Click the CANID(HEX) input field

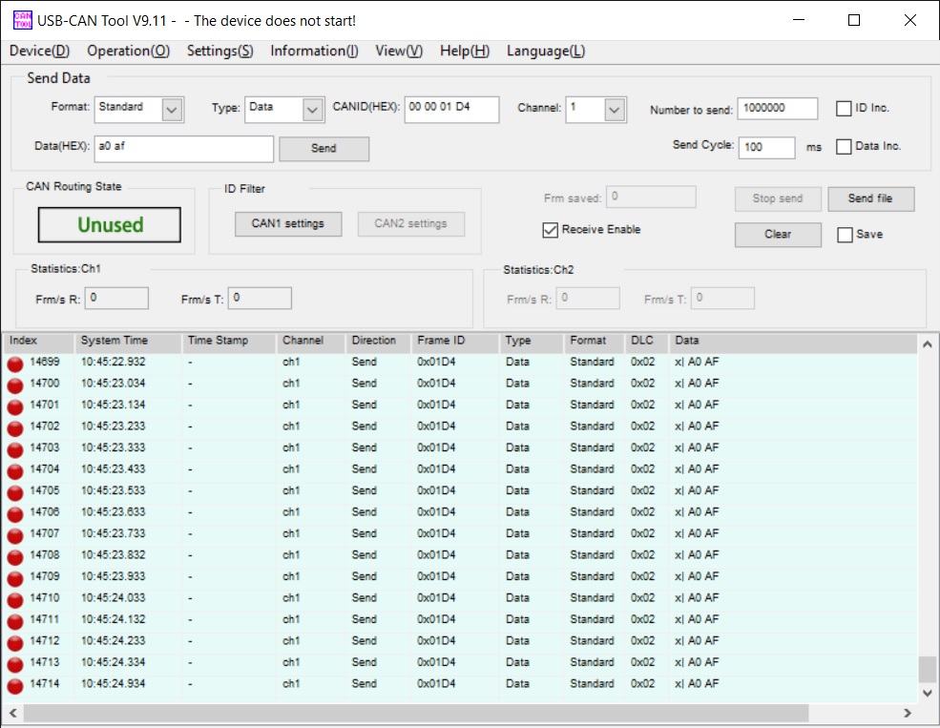point(450,109)
